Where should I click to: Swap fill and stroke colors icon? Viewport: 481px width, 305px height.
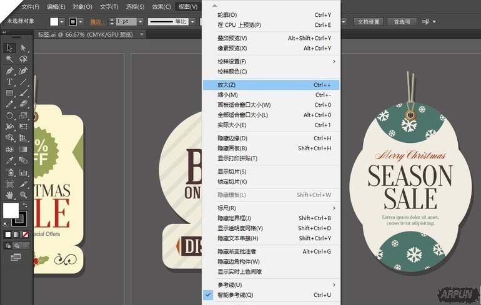point(25,205)
